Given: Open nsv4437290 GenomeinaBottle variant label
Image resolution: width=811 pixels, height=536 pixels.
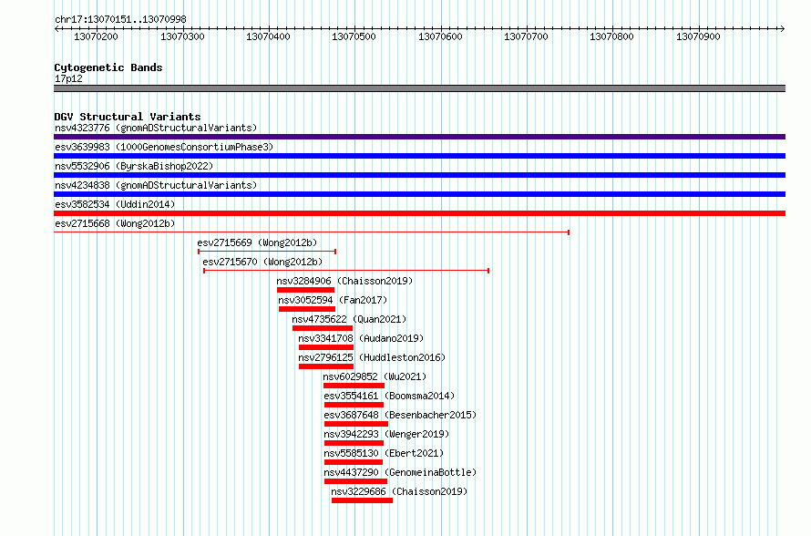Looking at the screenshot, I should (400, 472).
